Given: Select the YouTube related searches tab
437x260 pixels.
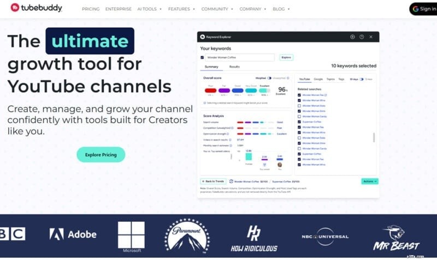Looking at the screenshot, I should click(x=304, y=79).
